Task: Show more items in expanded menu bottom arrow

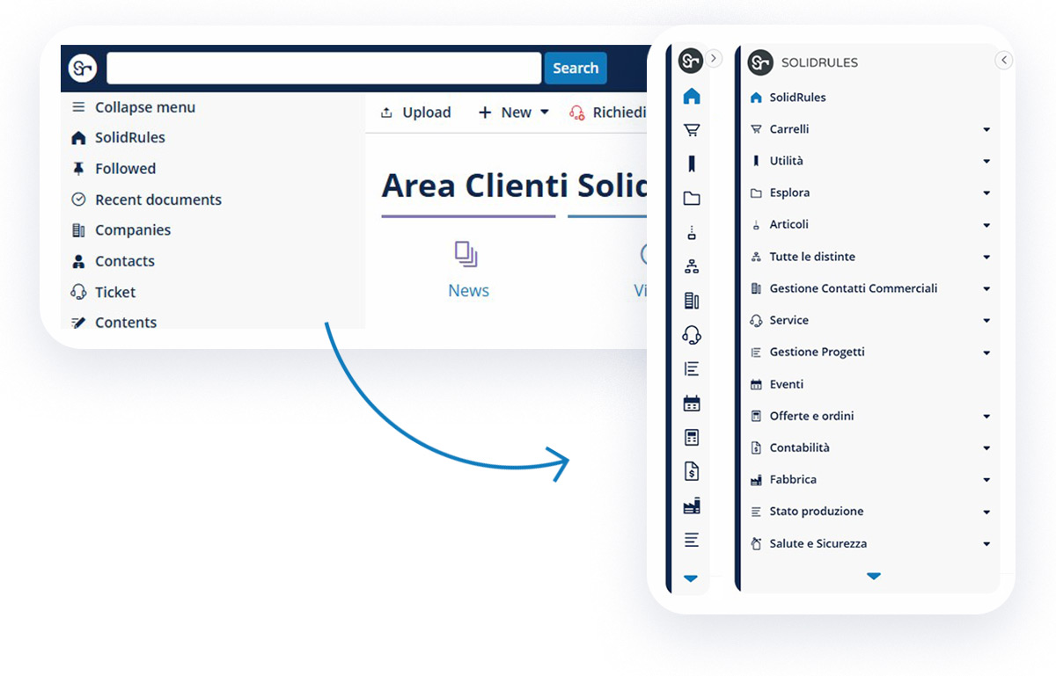Action: tap(873, 577)
